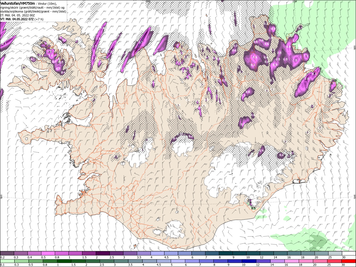Select top-row legend swatch between 0.2 and 0.3
Viewport: 356px width, 267px height.
pyautogui.click(x=7, y=253)
